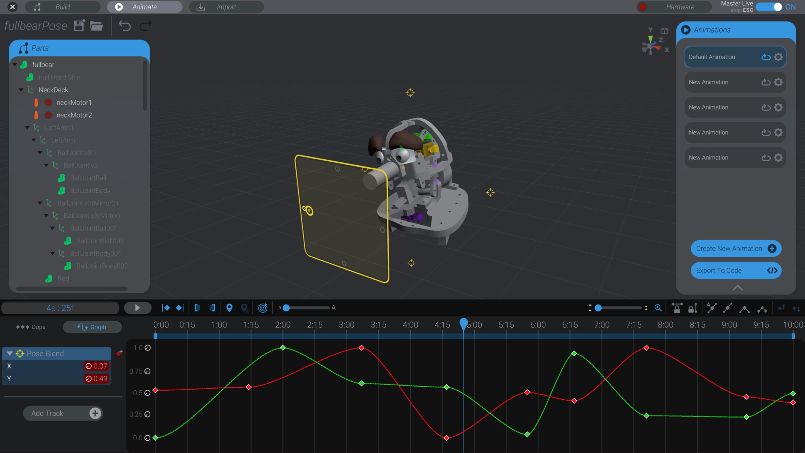Select the auto tangent keyframe icon
805x453 pixels.
pyautogui.click(x=711, y=308)
